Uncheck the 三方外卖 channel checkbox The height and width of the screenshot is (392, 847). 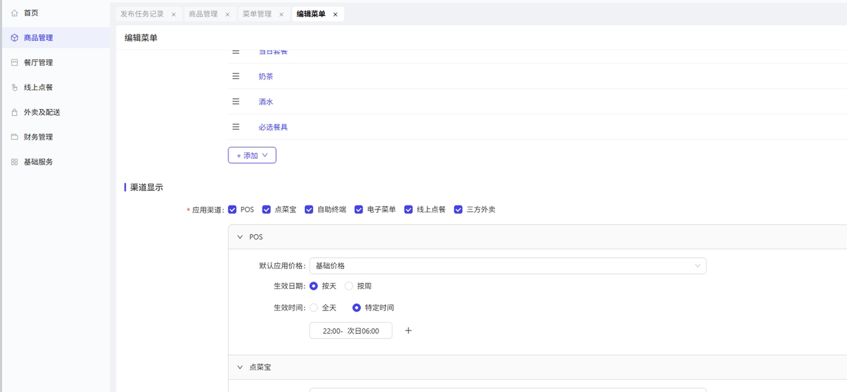[x=458, y=210]
